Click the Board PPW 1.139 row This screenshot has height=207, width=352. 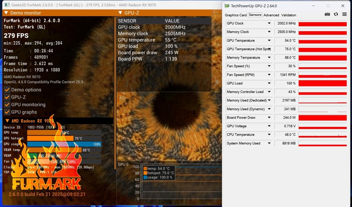coord(164,59)
